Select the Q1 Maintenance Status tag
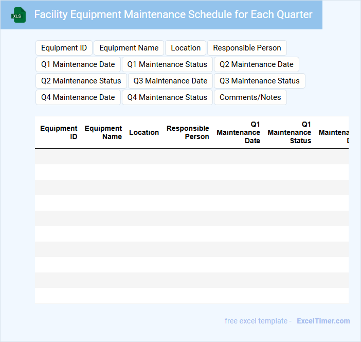Image resolution: width=361 pixels, height=342 pixels. [x=167, y=64]
